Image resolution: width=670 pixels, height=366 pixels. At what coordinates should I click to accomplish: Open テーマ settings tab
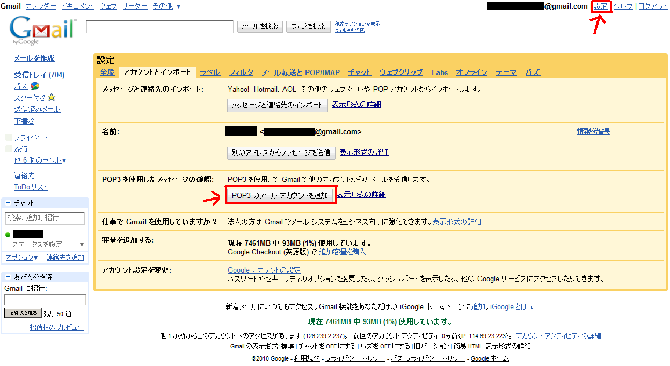pos(506,72)
